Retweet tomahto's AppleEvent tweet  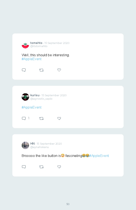point(41,70)
